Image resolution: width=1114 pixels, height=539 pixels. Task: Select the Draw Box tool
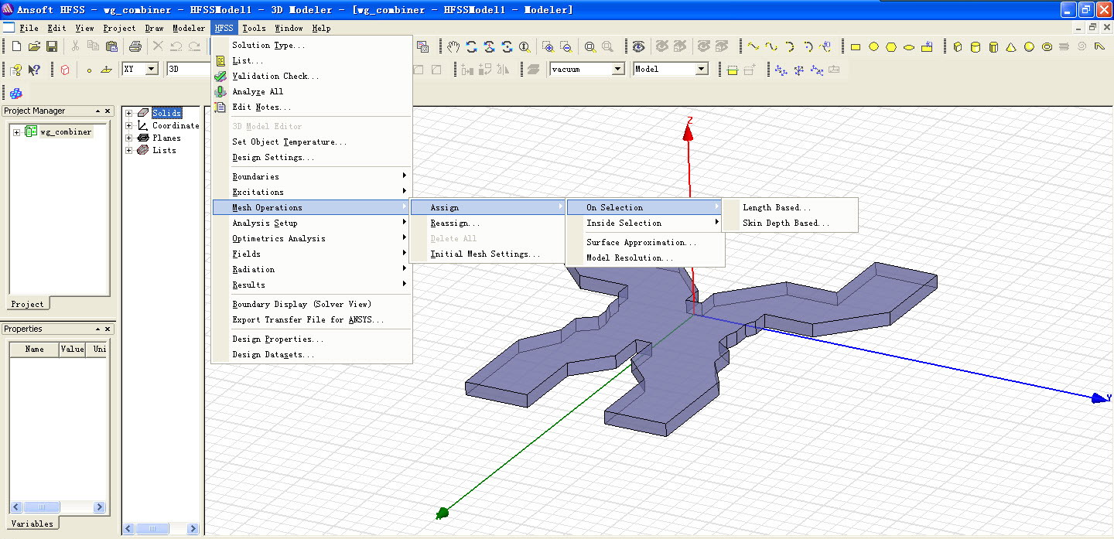pos(958,46)
